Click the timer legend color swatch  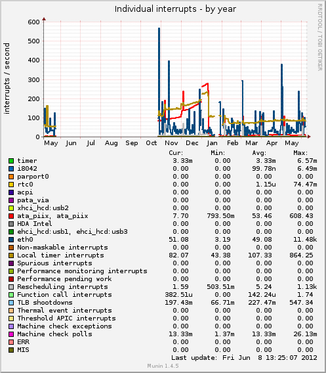(x=11, y=161)
